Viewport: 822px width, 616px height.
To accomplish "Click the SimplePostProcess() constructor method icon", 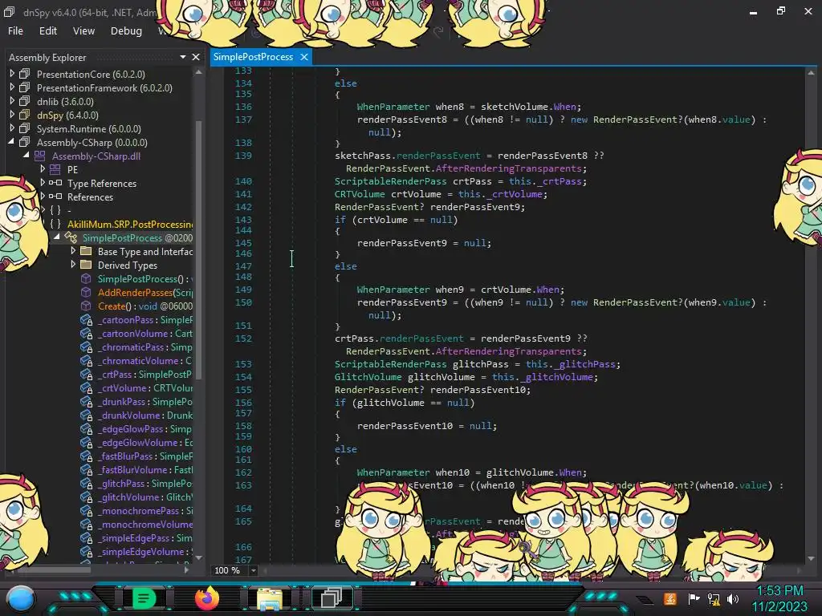I will pyautogui.click(x=86, y=278).
